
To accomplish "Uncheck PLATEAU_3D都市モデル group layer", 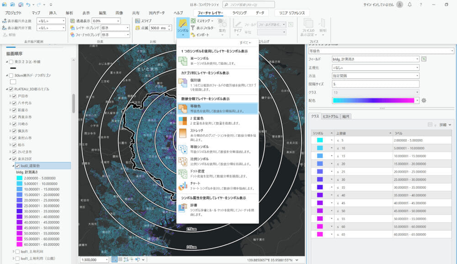I will point(11,89).
